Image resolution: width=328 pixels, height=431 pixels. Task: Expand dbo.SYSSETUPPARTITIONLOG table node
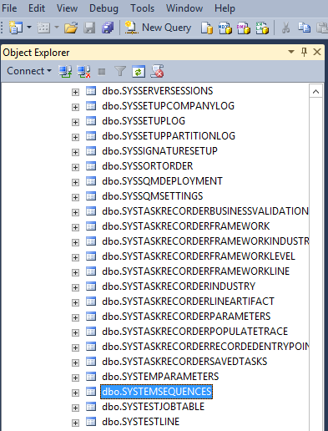[75, 137]
